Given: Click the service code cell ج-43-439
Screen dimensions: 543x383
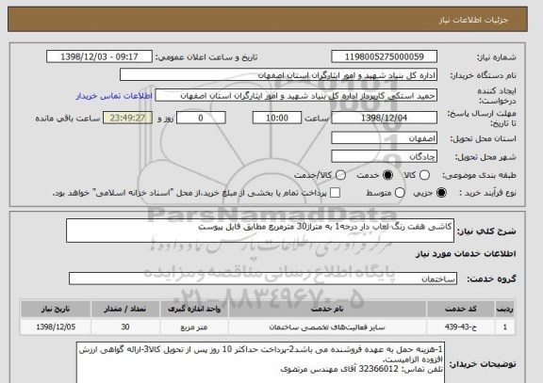Looking at the screenshot, I should (x=461, y=327).
